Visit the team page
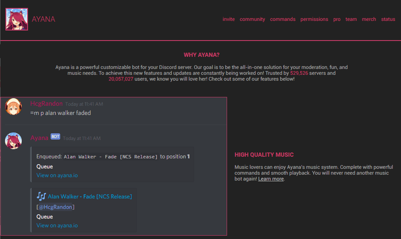This screenshot has height=239, width=401. coord(351,19)
